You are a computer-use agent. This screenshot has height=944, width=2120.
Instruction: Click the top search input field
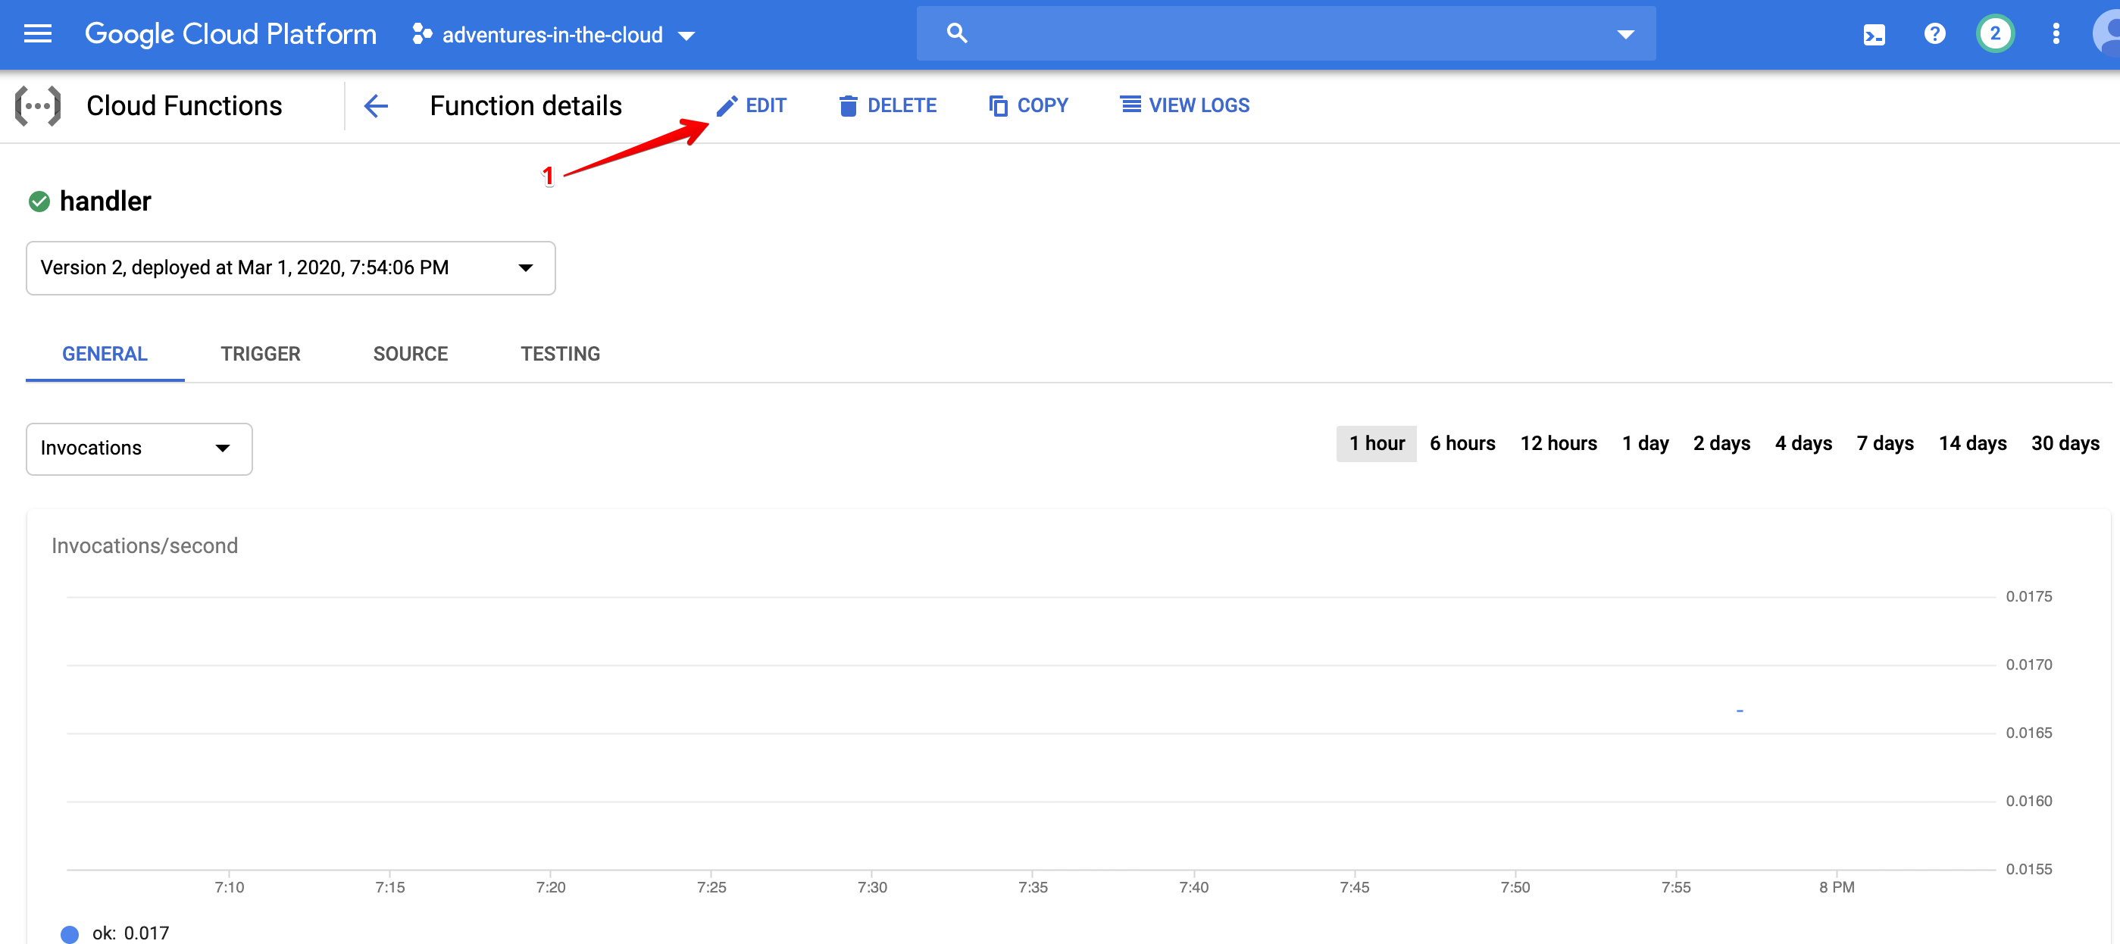point(1284,34)
